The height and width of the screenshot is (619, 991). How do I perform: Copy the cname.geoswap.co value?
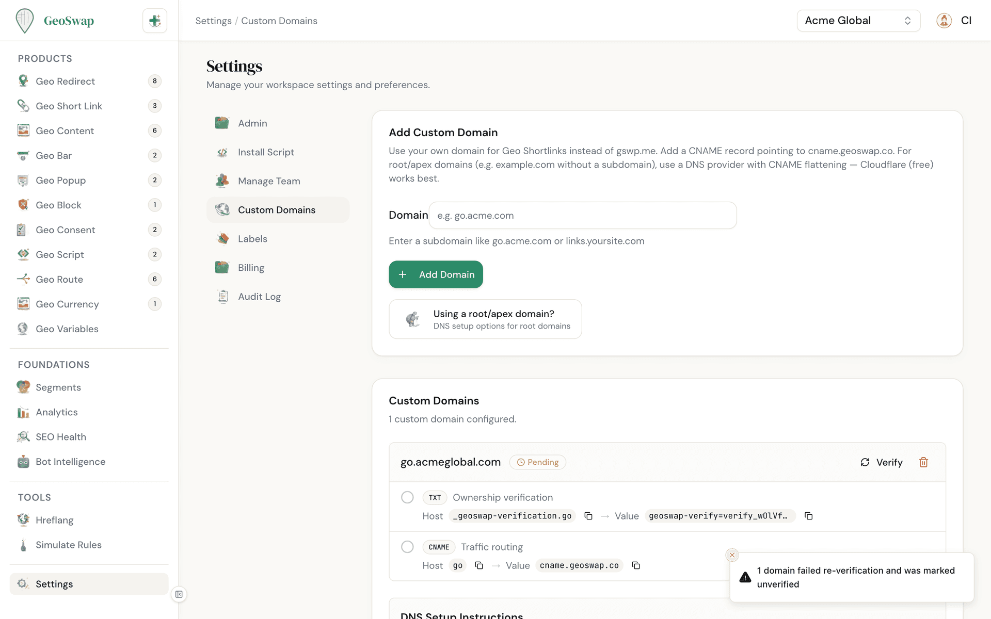[x=636, y=565]
